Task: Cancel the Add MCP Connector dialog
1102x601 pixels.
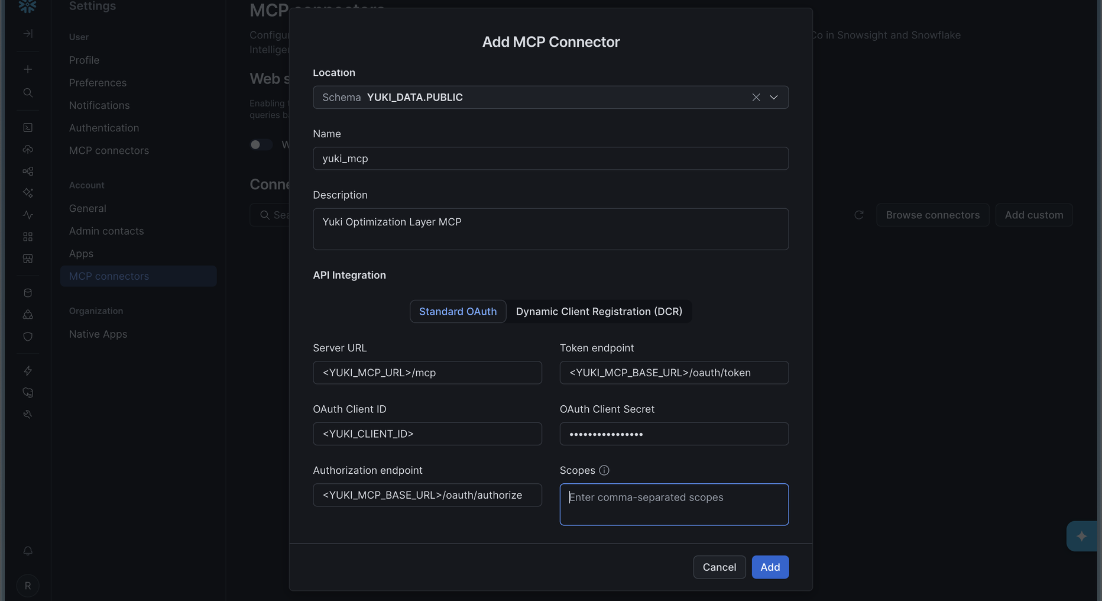Action: [x=719, y=567]
